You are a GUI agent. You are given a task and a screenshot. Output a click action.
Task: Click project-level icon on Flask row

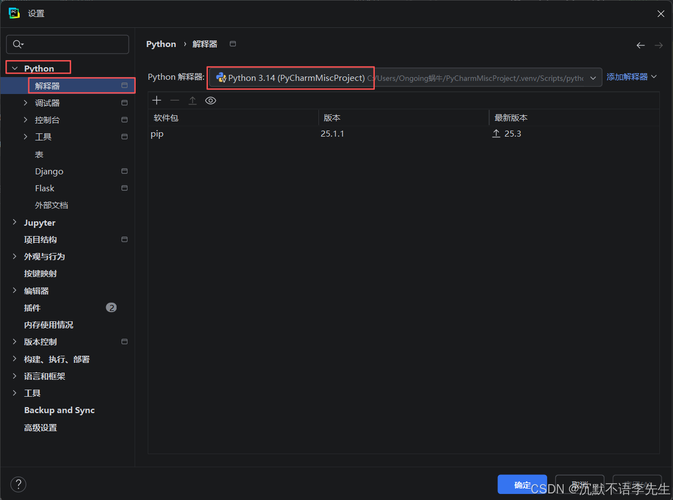[x=124, y=188]
